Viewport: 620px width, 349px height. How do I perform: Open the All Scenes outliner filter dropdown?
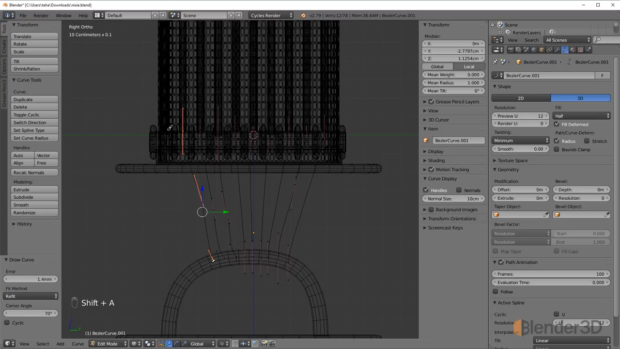[568, 40]
